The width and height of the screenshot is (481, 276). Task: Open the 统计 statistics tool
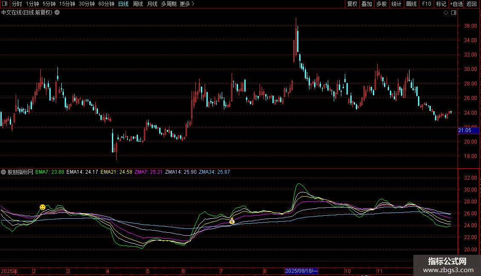396,4
